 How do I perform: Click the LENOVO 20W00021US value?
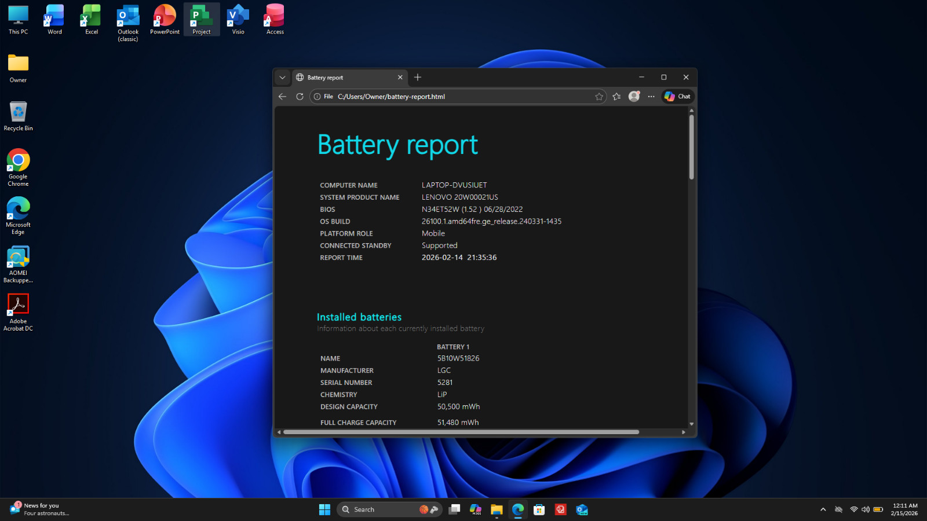pos(460,197)
